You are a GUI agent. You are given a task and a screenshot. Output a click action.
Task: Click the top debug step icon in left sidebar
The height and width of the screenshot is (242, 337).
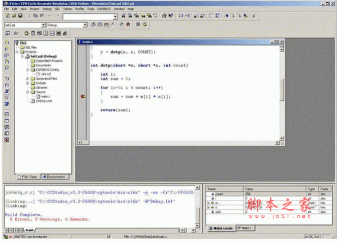(6, 43)
